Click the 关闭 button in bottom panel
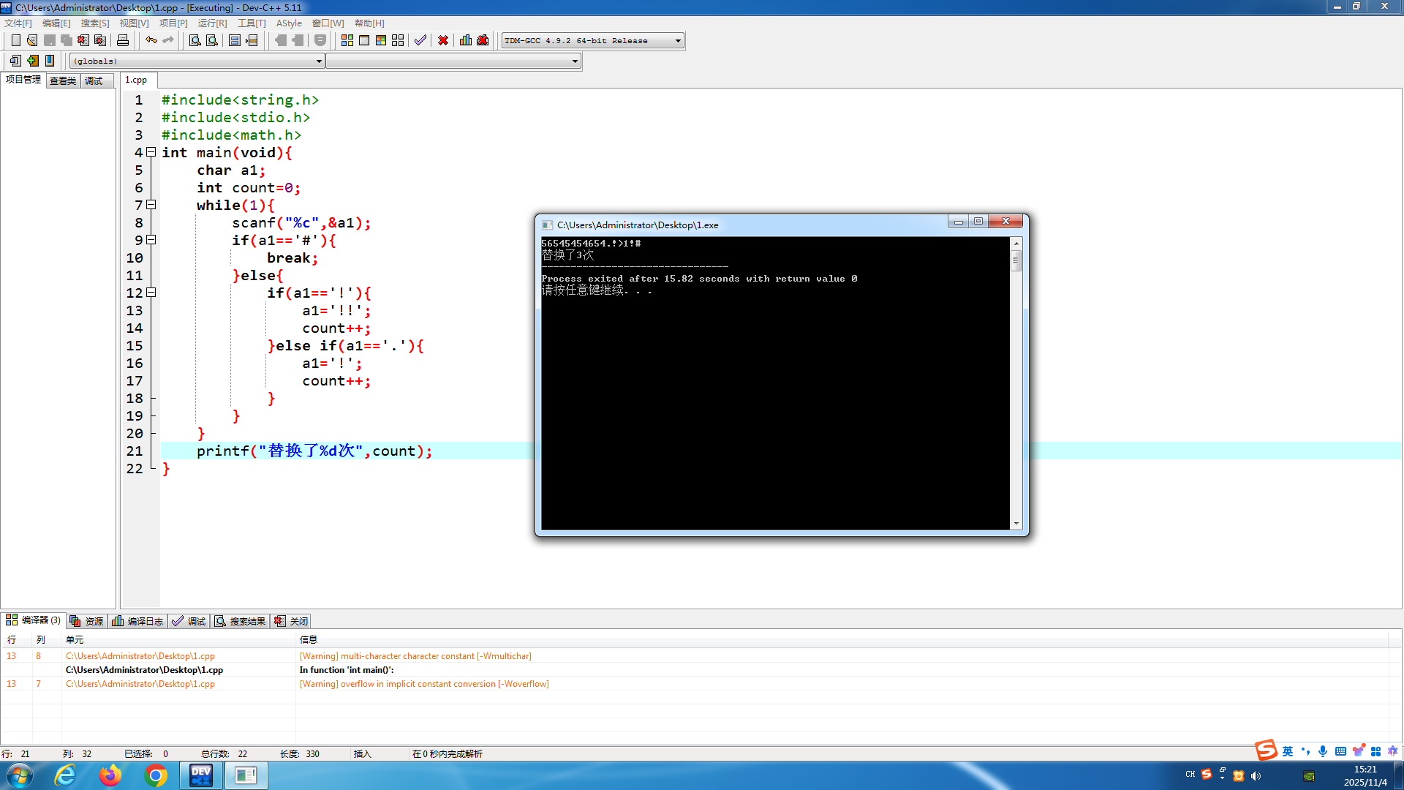1404x790 pixels. [291, 621]
